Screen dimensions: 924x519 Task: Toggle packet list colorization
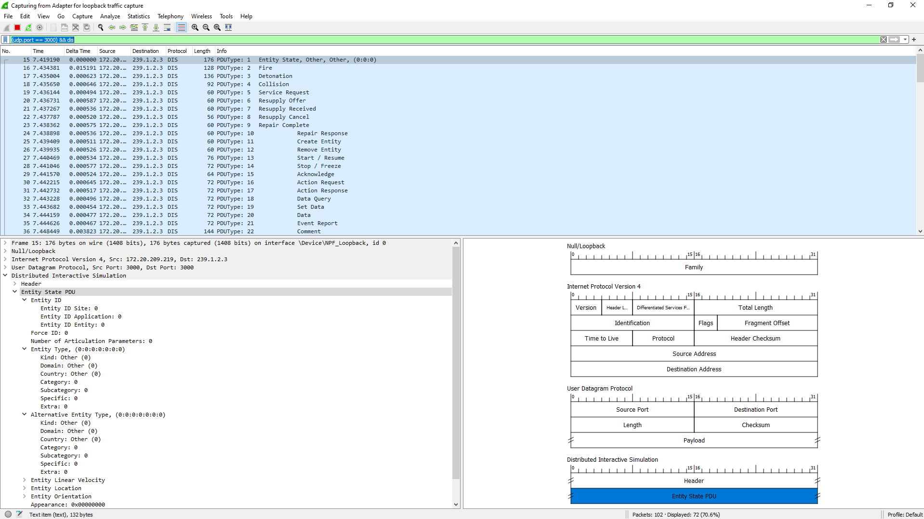(x=181, y=27)
